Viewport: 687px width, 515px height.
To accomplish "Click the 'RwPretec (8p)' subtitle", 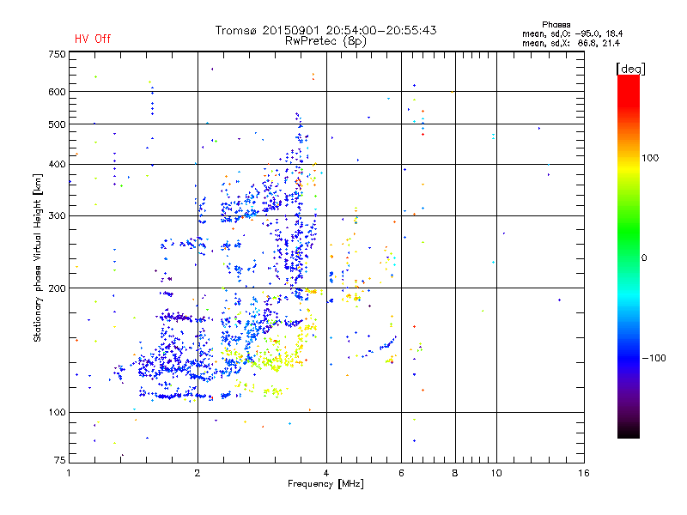I will 325,41.
